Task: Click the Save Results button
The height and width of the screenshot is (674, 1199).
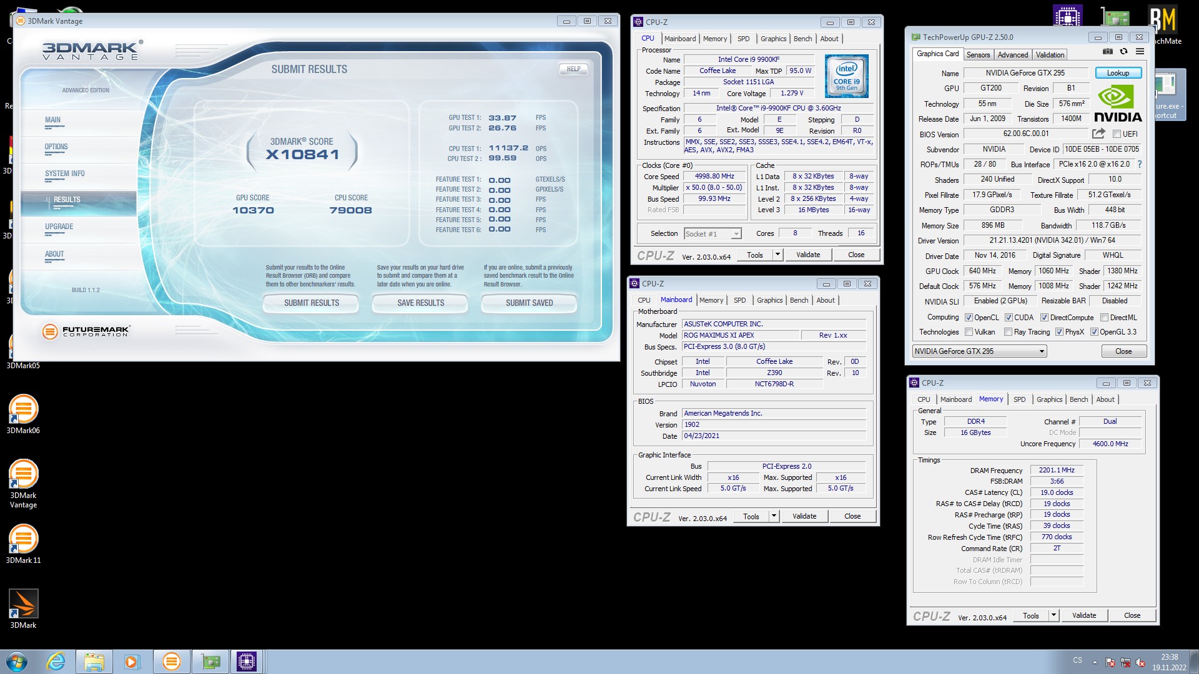Action: [x=420, y=303]
